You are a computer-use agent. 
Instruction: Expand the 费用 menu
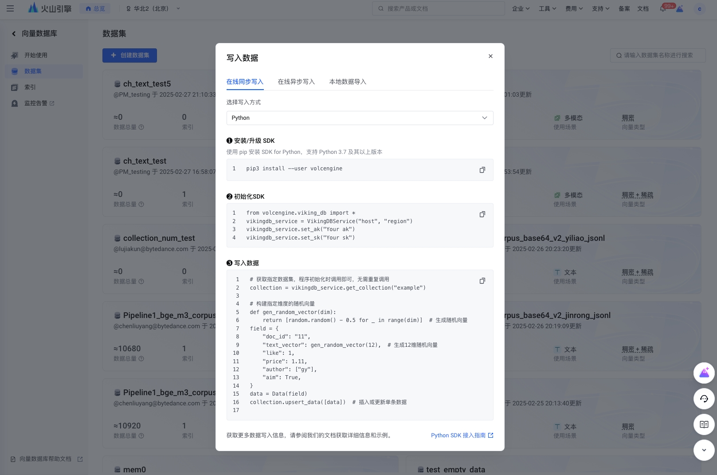coord(574,8)
